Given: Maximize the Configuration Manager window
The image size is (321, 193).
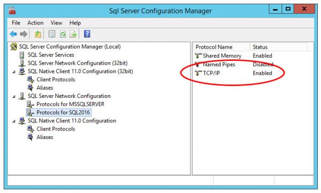Looking at the screenshot, I should click(288, 9).
